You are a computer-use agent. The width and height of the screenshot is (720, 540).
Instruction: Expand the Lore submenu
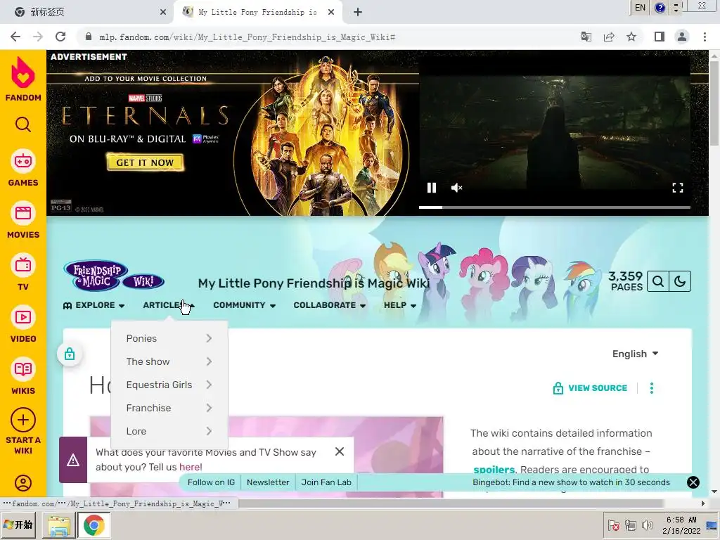pyautogui.click(x=169, y=431)
